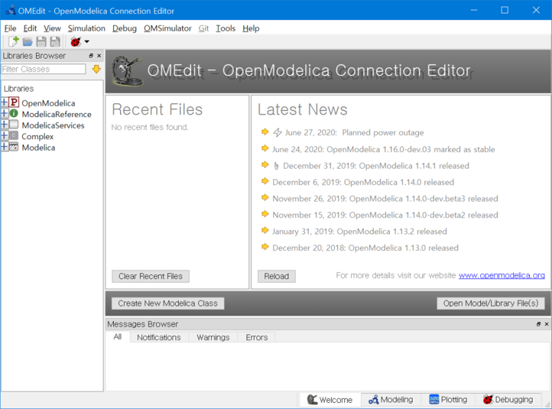Screen dimensions: 552x409
Task: Close the Messages Browser panel
Action: (x=546, y=324)
